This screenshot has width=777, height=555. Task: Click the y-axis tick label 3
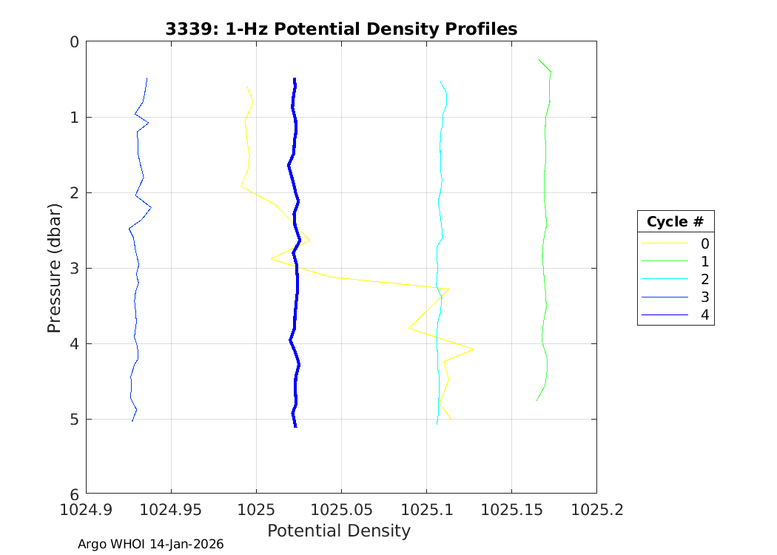tap(74, 268)
